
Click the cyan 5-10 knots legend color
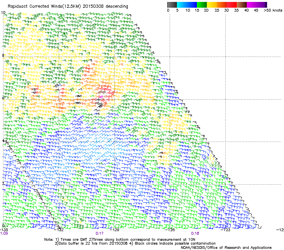tap(182, 5)
